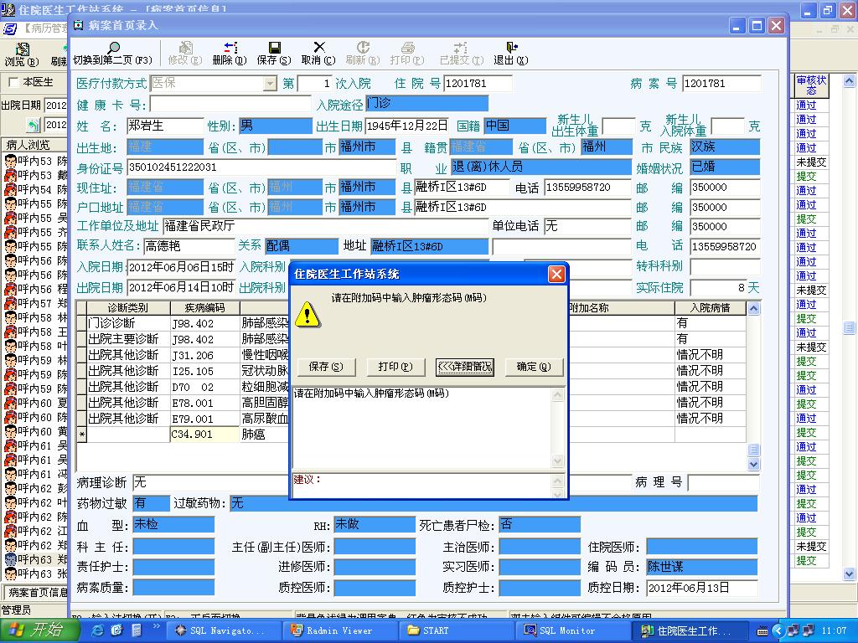The image size is (858, 643).
Task: Click the yellow warning icon in dialog
Action: click(308, 314)
